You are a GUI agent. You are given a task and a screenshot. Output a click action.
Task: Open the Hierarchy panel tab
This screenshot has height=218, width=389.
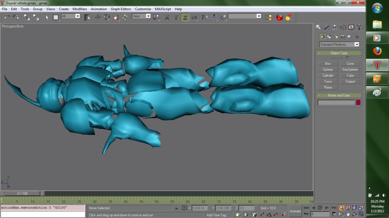[x=335, y=27]
